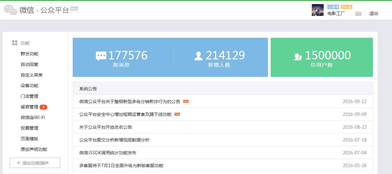Viewport: 392px width, 174px height.
Task: Click the new followers person icon
Action: (x=198, y=56)
